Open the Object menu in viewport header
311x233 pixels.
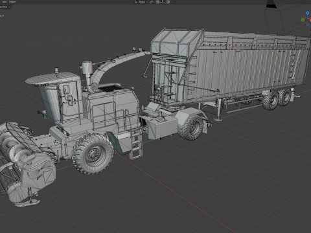pos(12,2)
